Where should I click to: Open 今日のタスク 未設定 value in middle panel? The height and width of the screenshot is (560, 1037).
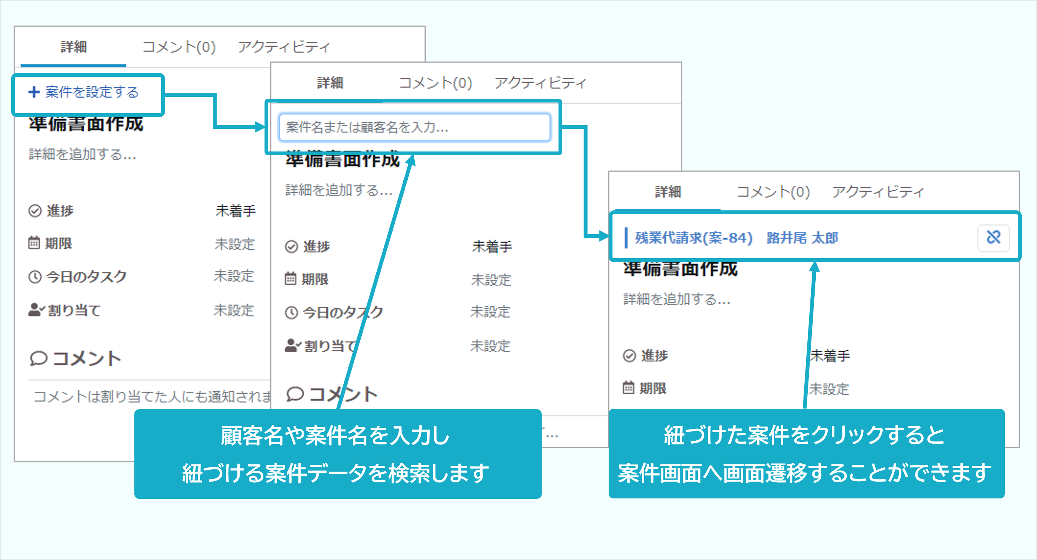click(x=490, y=312)
